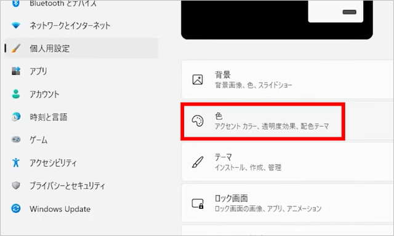The image size is (394, 236).
Task: Click the text インストール、作成、管理
Action: 248,168
